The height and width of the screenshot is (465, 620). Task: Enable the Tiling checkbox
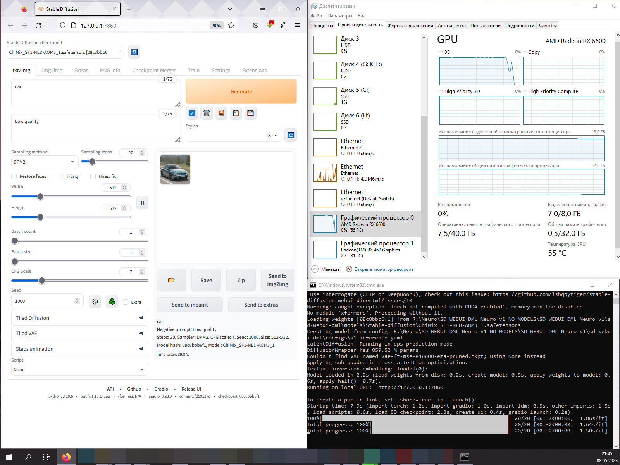click(x=61, y=176)
